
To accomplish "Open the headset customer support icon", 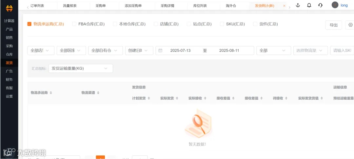I will [320, 6].
